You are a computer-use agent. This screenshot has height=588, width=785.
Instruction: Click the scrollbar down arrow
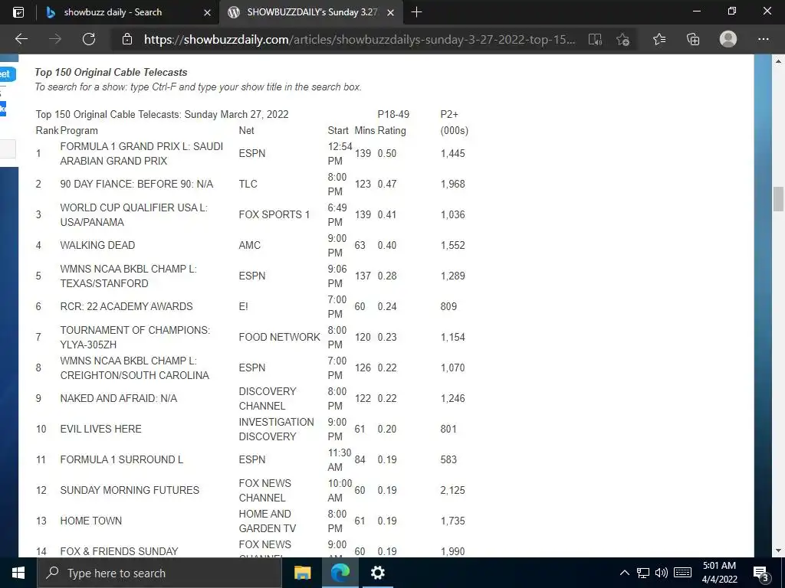tap(778, 551)
